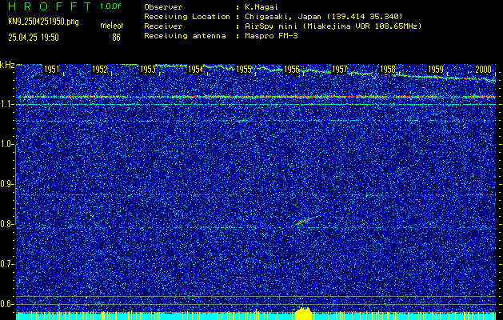Screen dimensions: 503x320
Task: Click the 1.1 kHz axis label
Action: (x=6, y=104)
